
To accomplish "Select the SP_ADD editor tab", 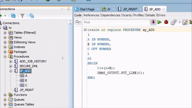I will pos(154,9).
